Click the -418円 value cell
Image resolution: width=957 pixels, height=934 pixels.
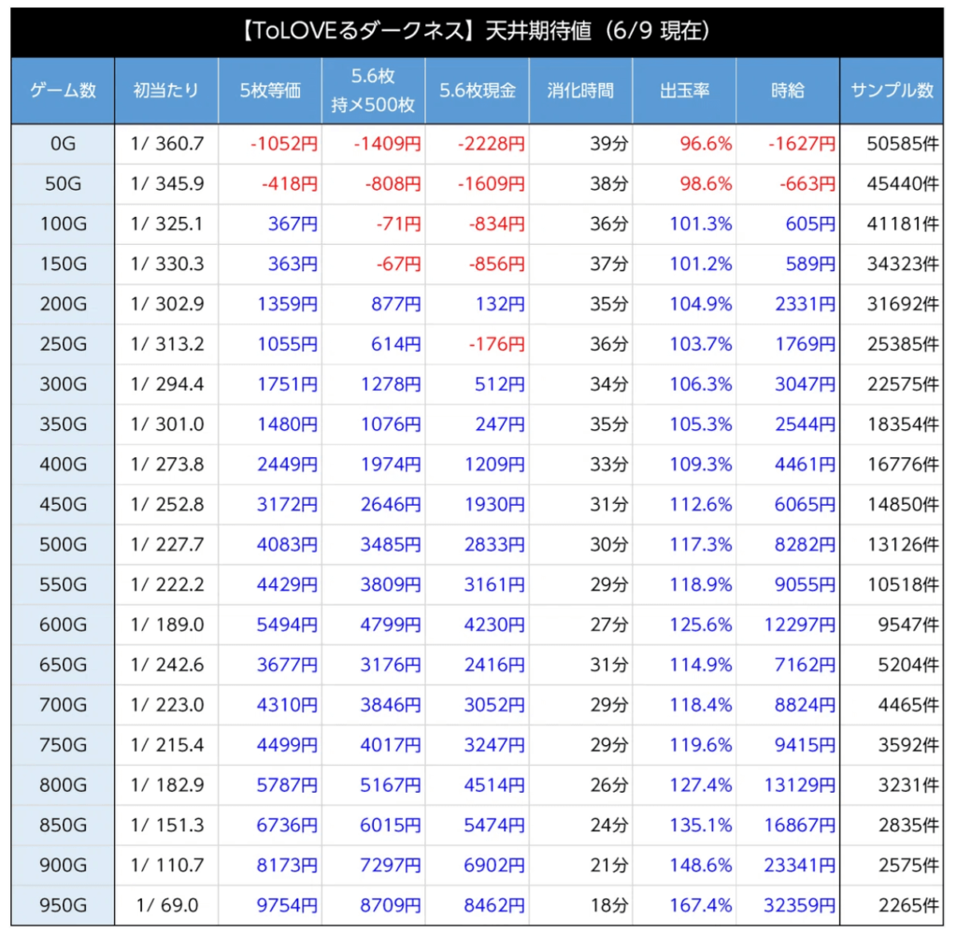(x=270, y=184)
